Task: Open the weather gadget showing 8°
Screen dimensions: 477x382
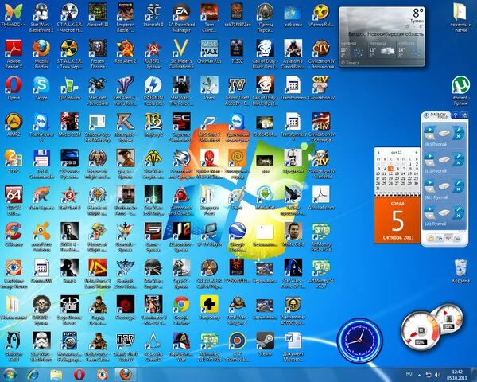Action: (x=382, y=37)
